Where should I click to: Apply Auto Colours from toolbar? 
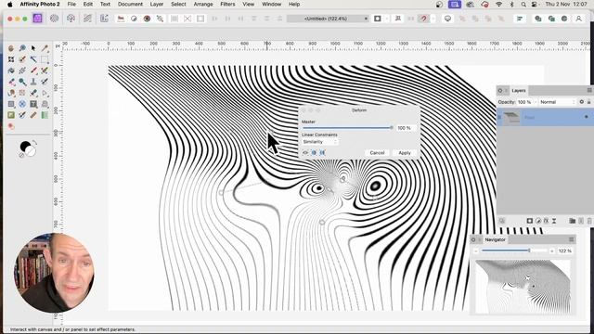[x=147, y=19]
